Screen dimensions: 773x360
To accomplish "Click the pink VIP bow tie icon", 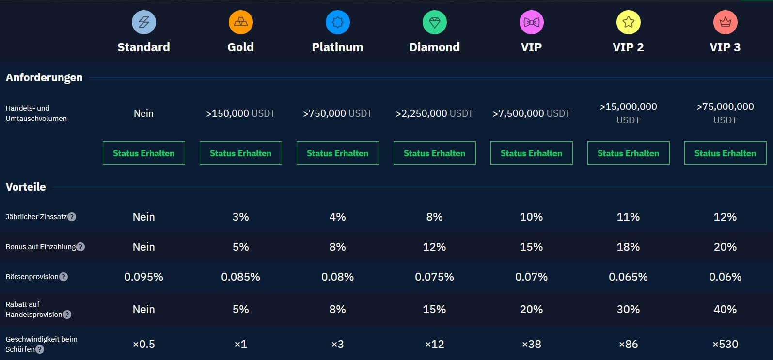I will click(531, 22).
